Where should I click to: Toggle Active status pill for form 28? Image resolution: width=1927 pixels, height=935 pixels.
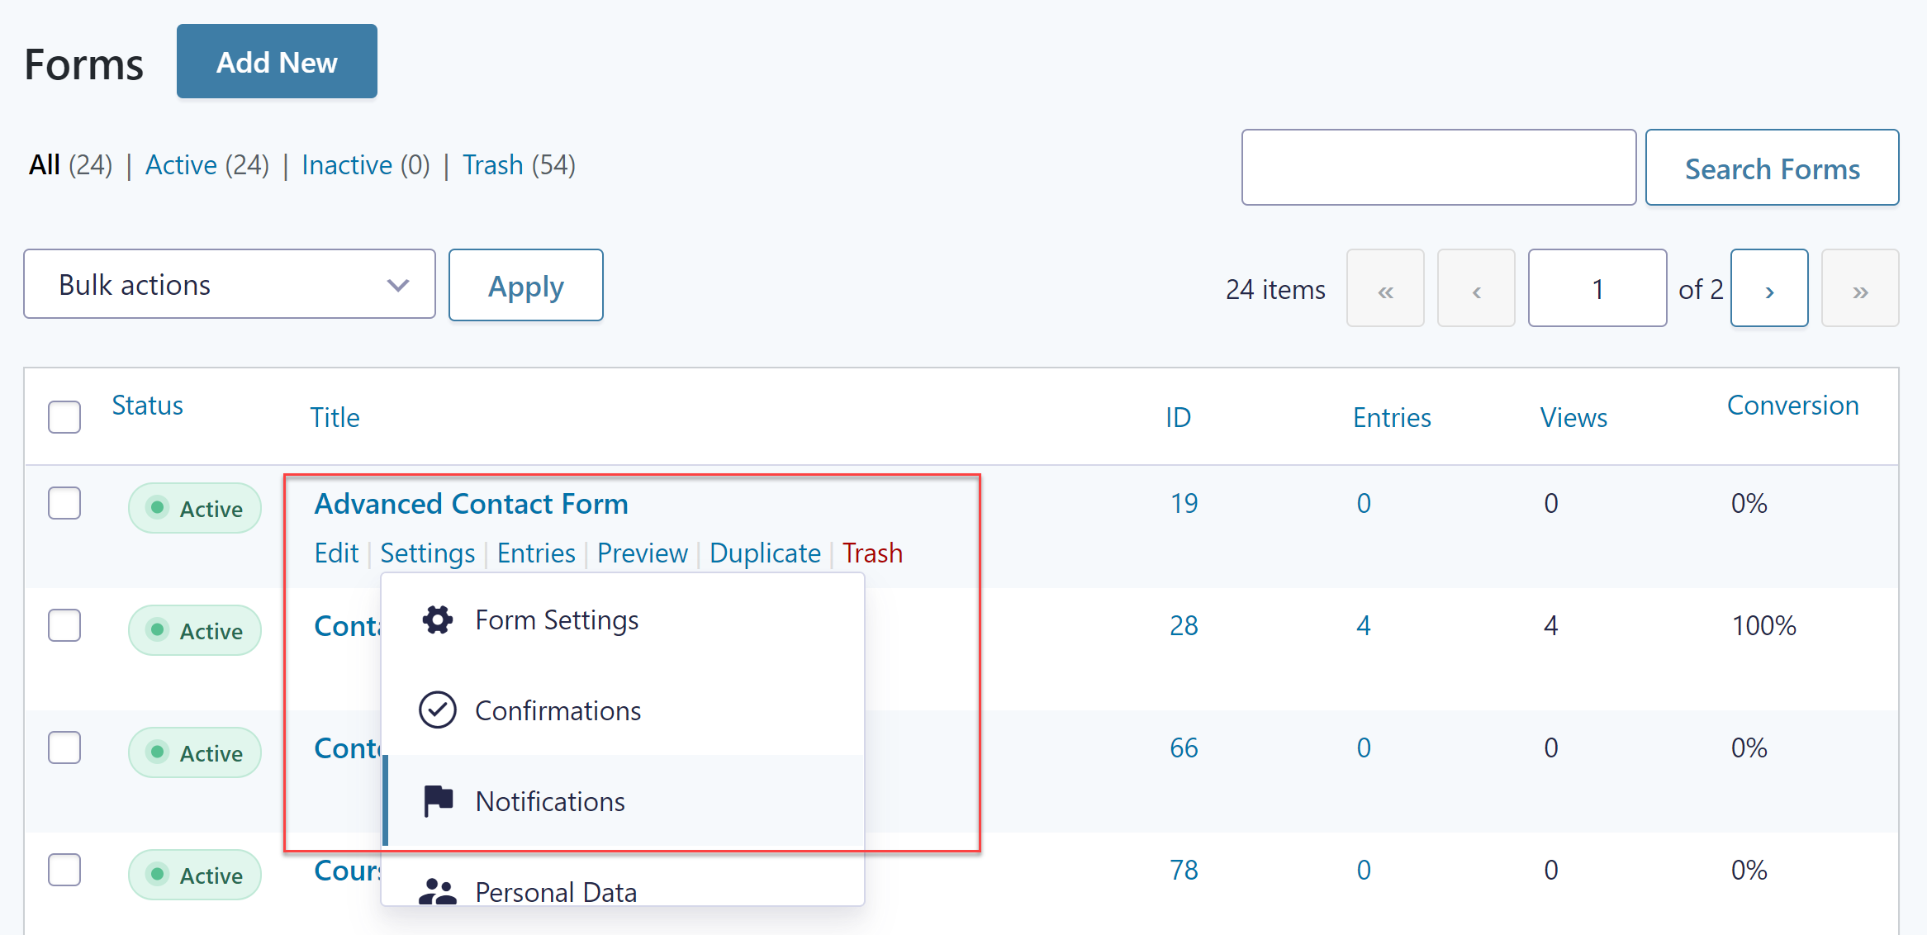pos(195,630)
